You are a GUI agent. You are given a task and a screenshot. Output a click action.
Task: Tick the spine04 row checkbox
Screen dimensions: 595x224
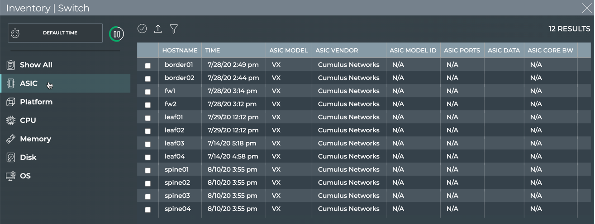pos(148,210)
